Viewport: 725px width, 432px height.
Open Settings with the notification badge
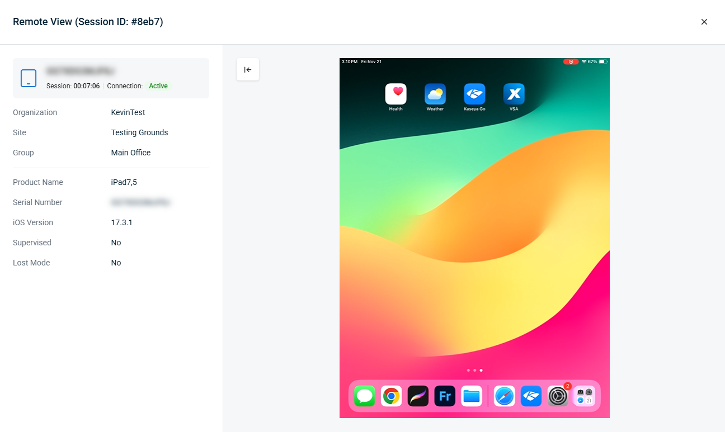coord(558,396)
